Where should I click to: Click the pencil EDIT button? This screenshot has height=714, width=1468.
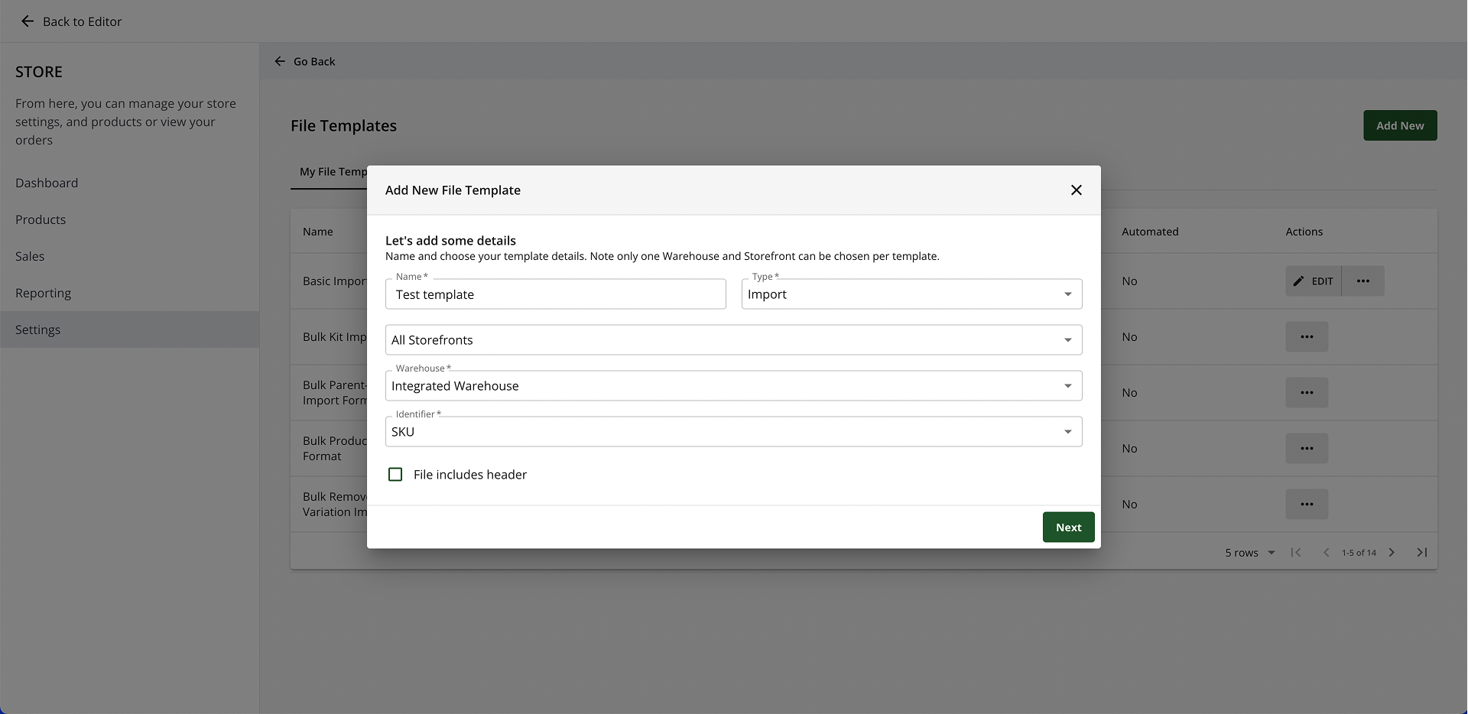click(x=1313, y=281)
